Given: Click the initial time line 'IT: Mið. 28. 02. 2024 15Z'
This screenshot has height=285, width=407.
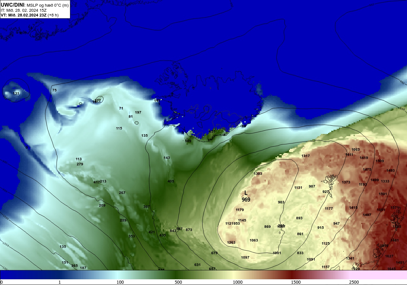Looking at the screenshot, I should [x=24, y=10].
